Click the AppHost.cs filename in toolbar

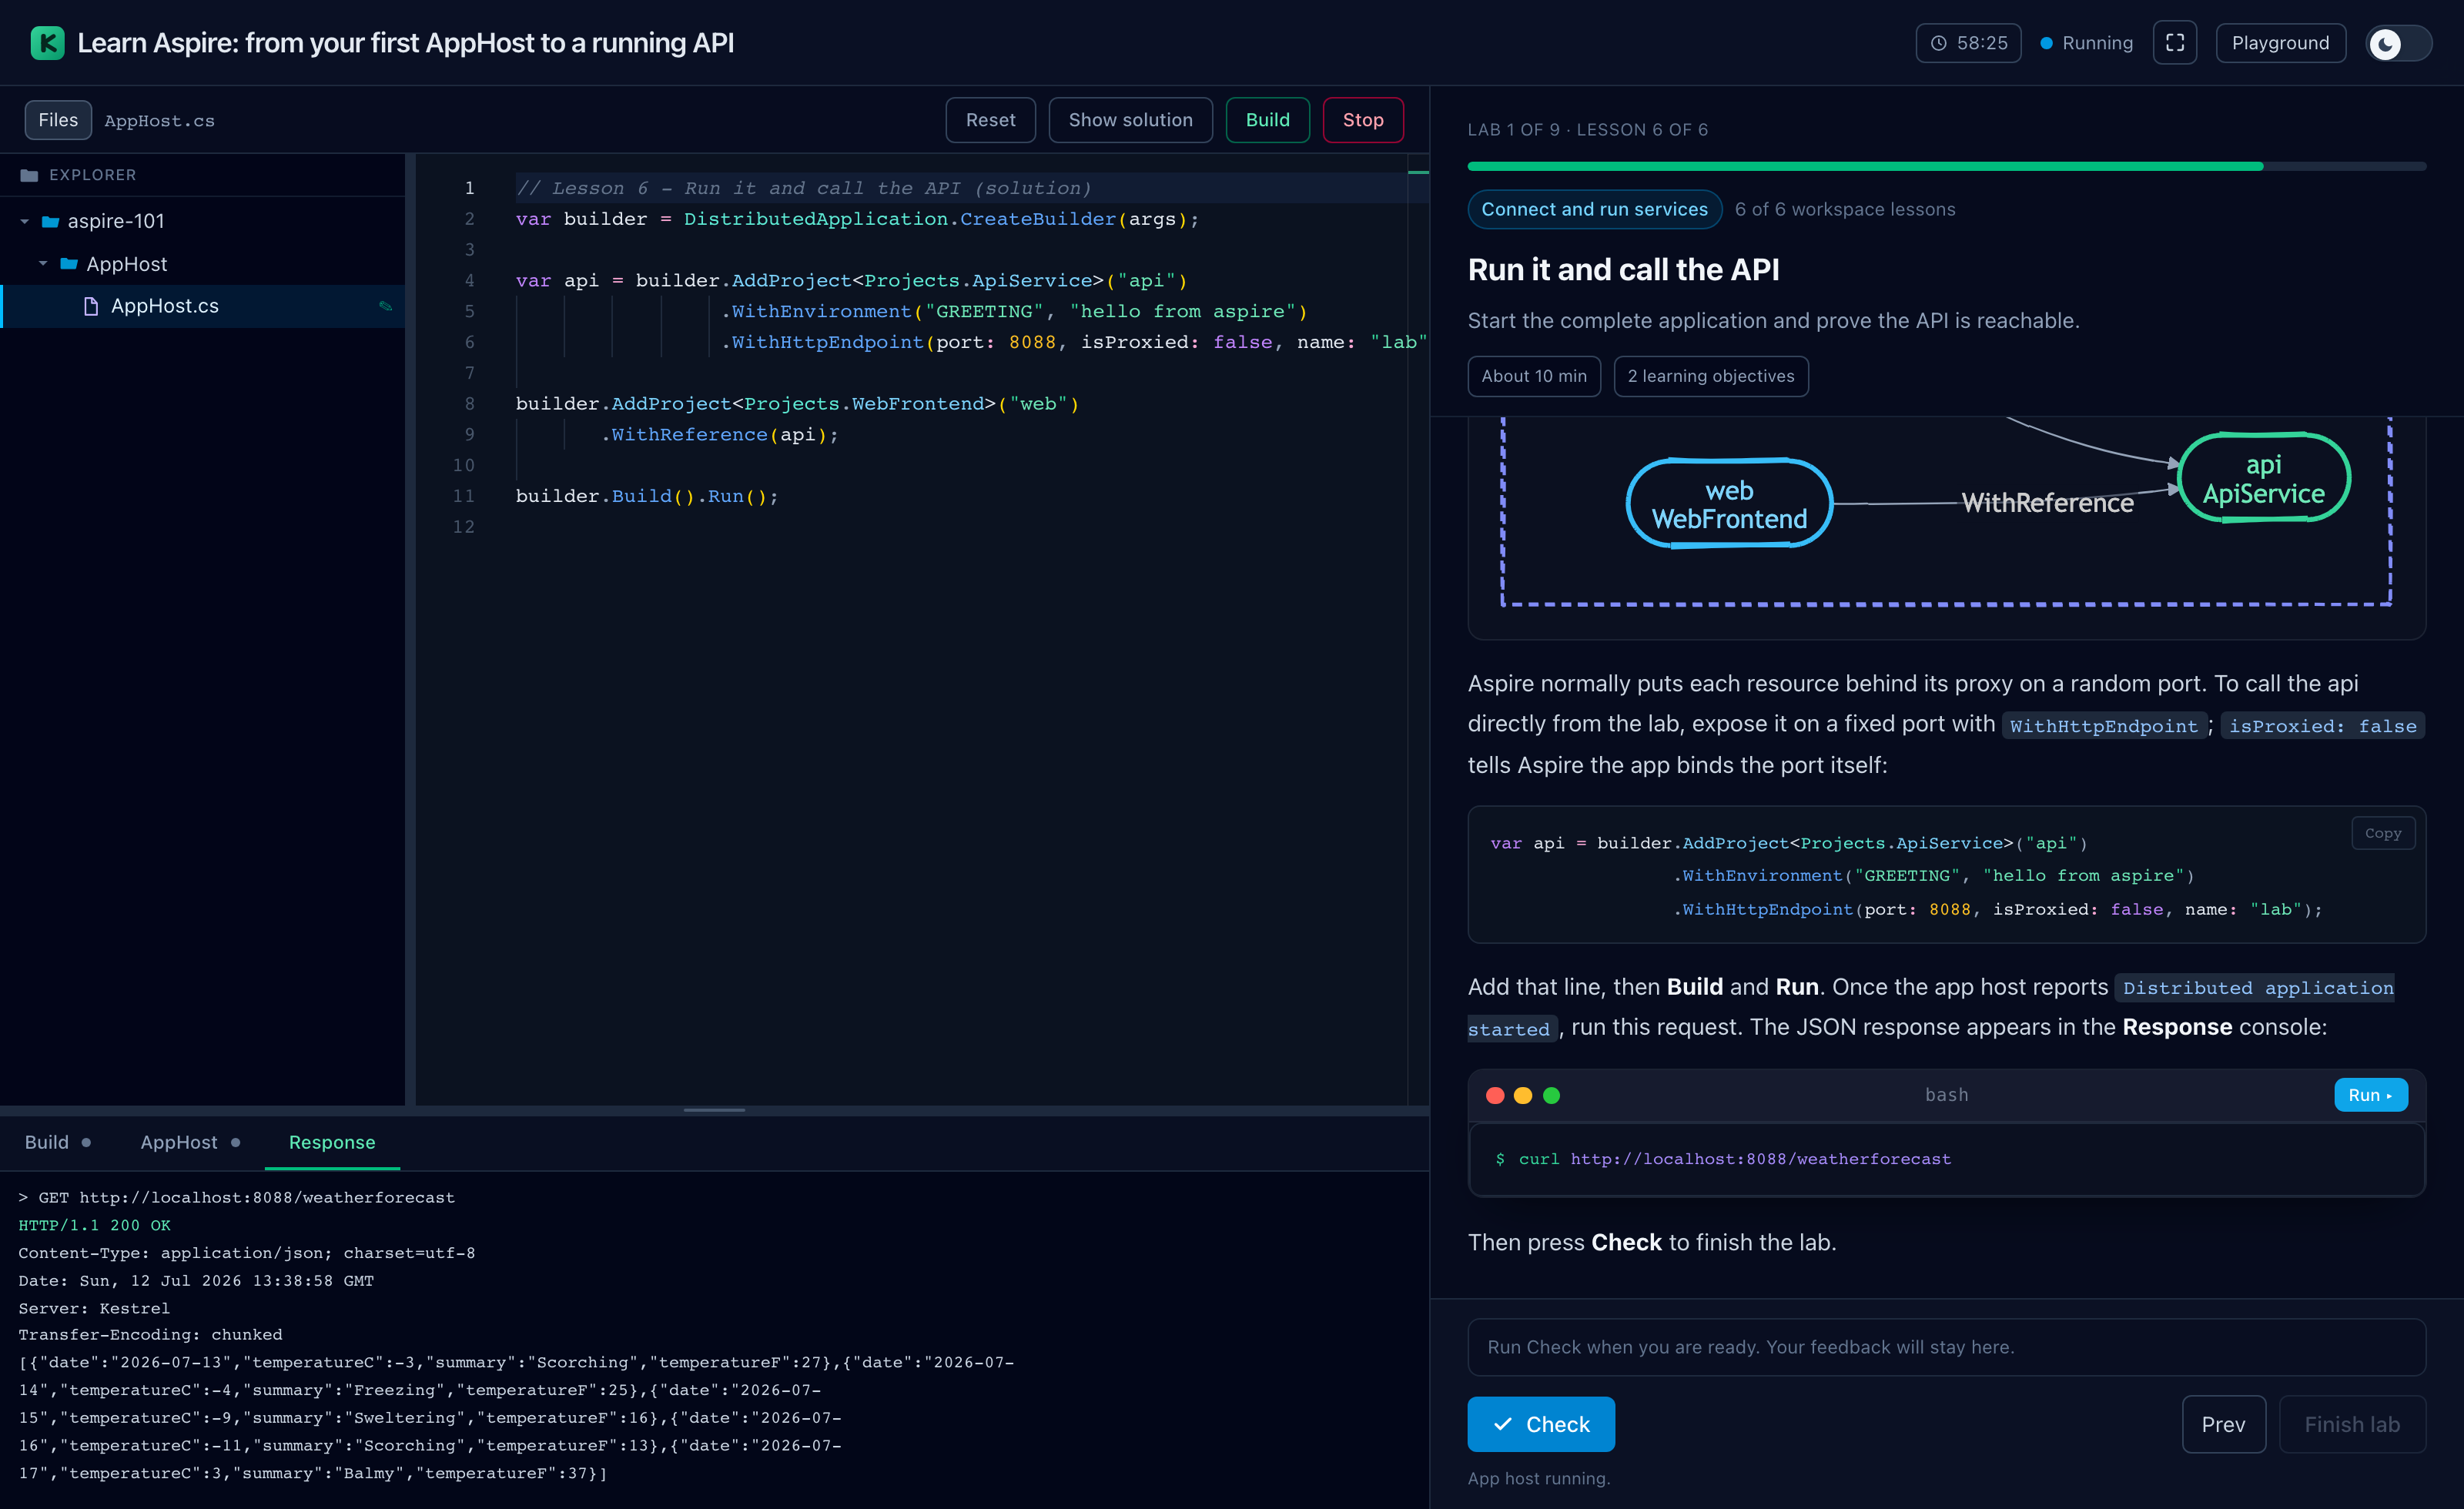[159, 121]
